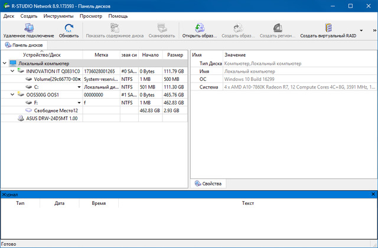Select the Свободное Место12 unallocated space row
The width and height of the screenshot is (378, 248).
pos(56,110)
